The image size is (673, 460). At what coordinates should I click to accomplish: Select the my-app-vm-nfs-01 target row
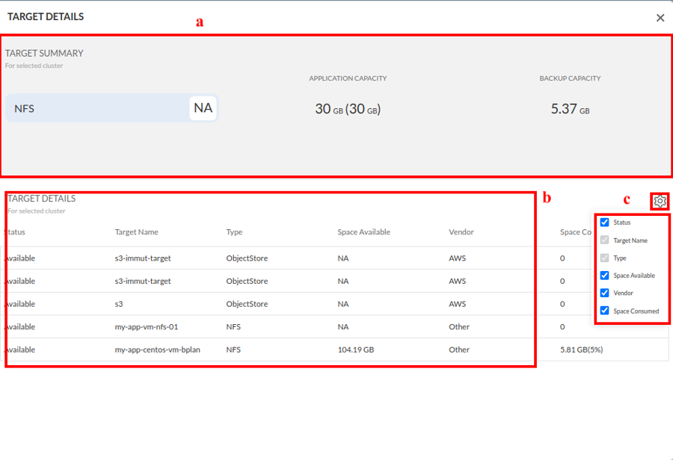click(146, 327)
